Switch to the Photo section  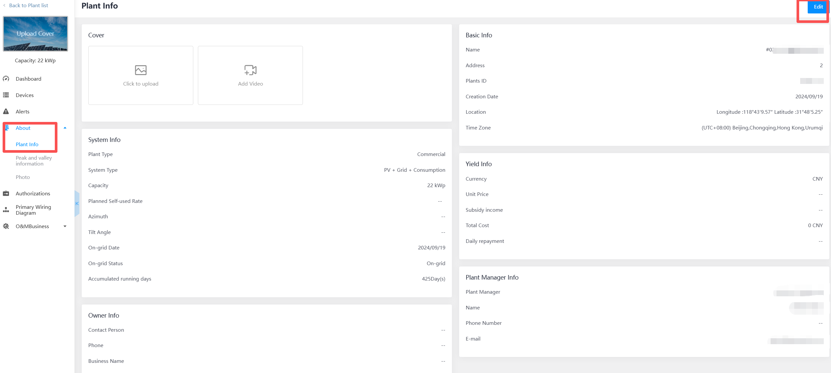23,177
